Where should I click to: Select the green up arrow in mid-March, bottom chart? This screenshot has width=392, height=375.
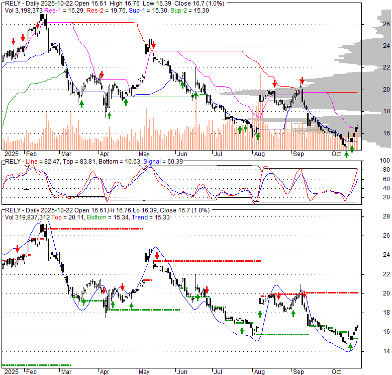[x=83, y=302]
